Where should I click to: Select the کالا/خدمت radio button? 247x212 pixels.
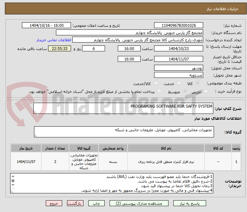pos(156,83)
